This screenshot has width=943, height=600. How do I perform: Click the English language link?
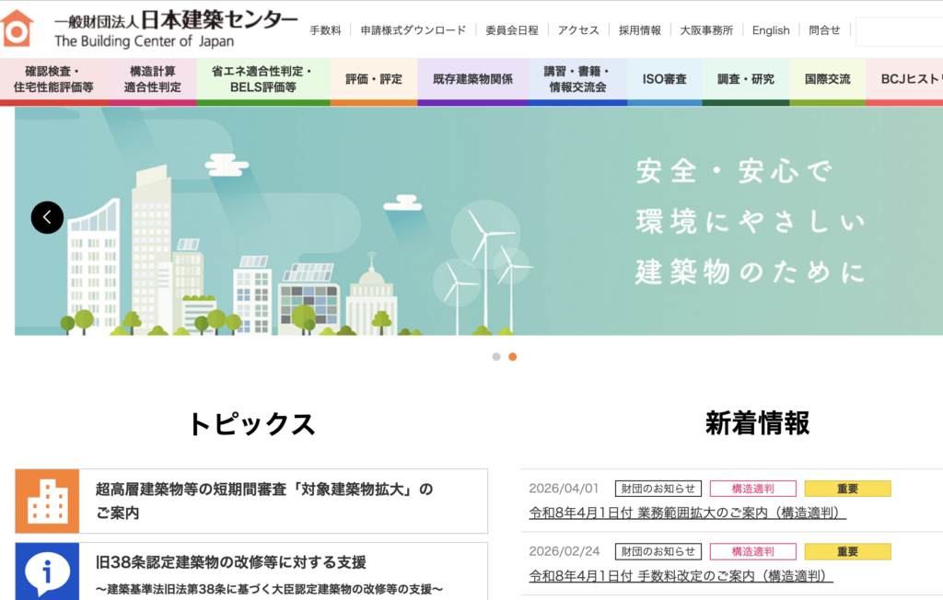coord(771,30)
